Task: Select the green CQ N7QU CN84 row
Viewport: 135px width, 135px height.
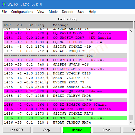Action: pos(66,118)
